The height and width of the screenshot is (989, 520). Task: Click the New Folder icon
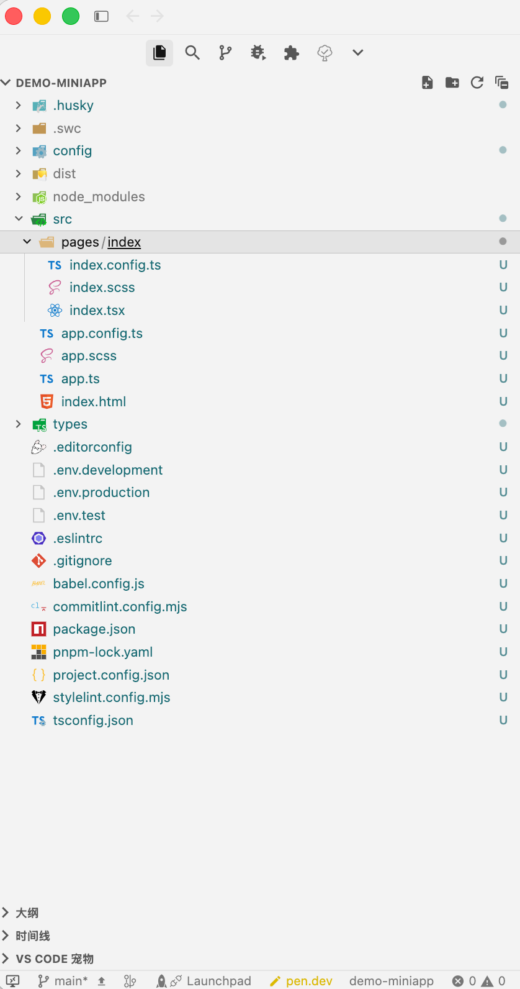point(452,83)
